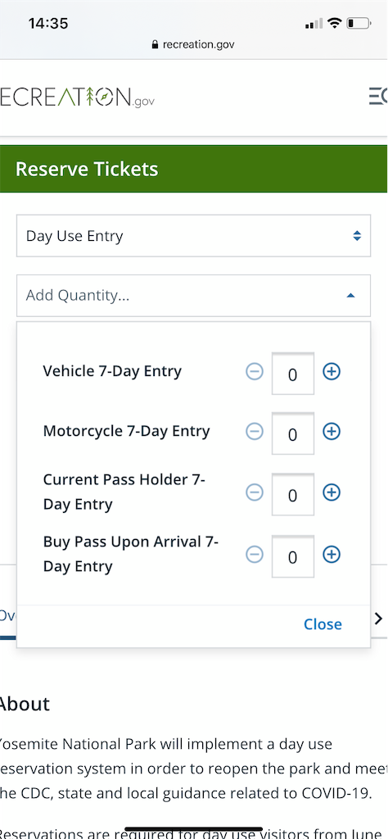Image resolution: width=388 pixels, height=839 pixels.
Task: Focus the Motorcycle 7-Day Entry quantity field
Action: pos(293,433)
